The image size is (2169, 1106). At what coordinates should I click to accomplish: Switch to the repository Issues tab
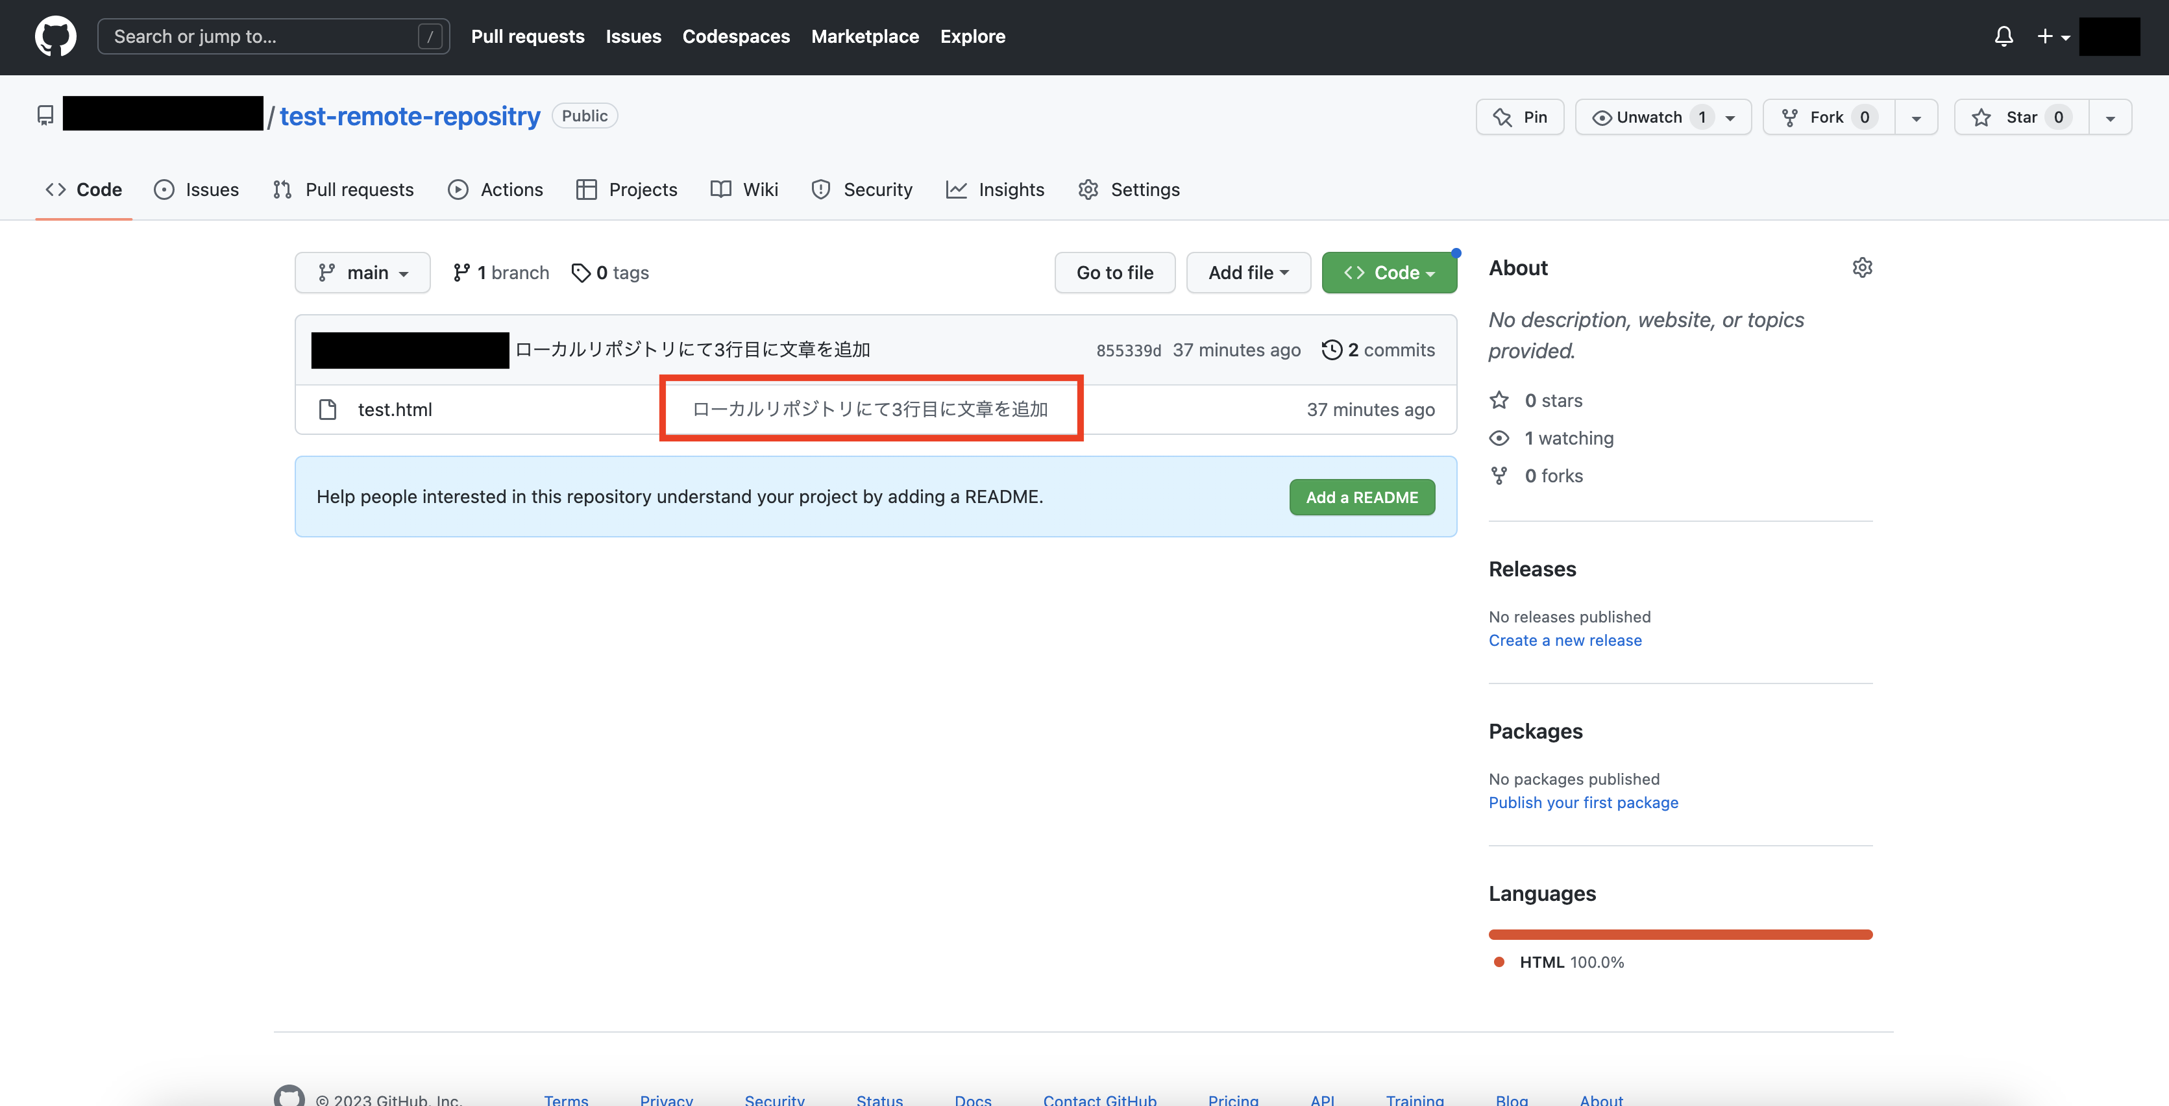click(196, 190)
